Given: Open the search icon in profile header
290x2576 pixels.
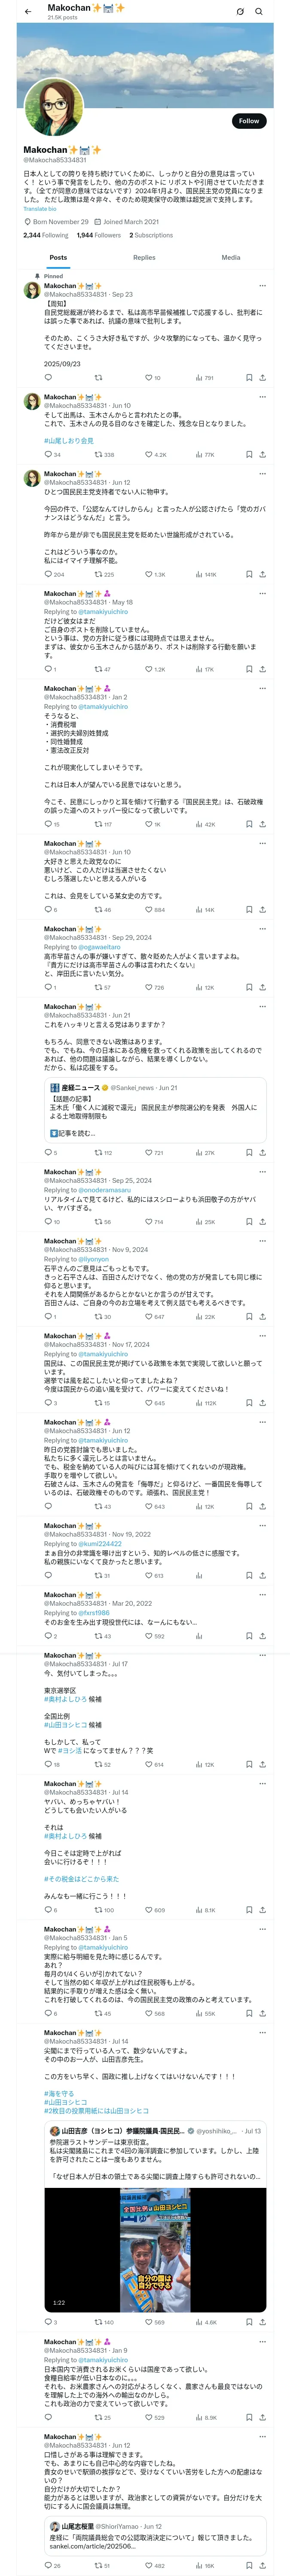Looking at the screenshot, I should point(259,12).
